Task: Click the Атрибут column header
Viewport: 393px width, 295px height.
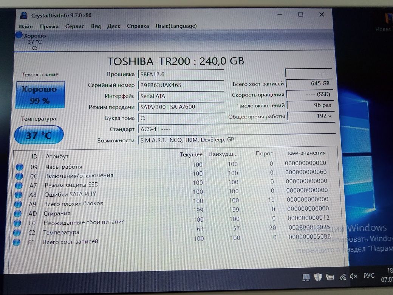Action: 57,156
